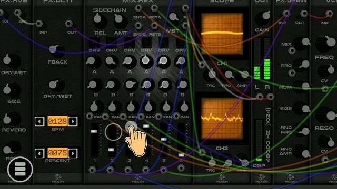Click the mixer channel 2 fader handle
Image resolution: width=337 pixels, height=189 pixels.
tap(111, 150)
